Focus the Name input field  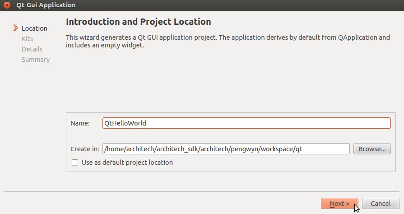pos(246,123)
